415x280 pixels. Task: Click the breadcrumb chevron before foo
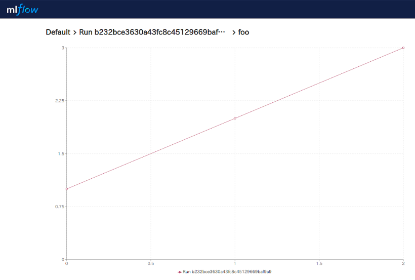234,32
